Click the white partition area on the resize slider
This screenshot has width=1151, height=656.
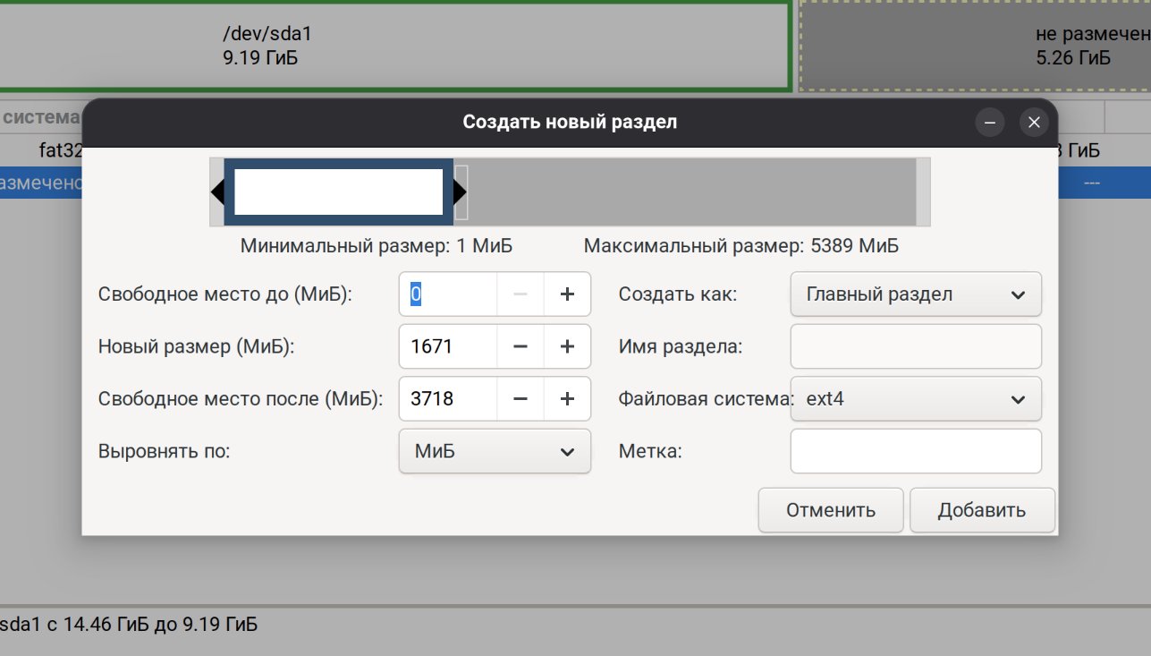[x=337, y=191]
